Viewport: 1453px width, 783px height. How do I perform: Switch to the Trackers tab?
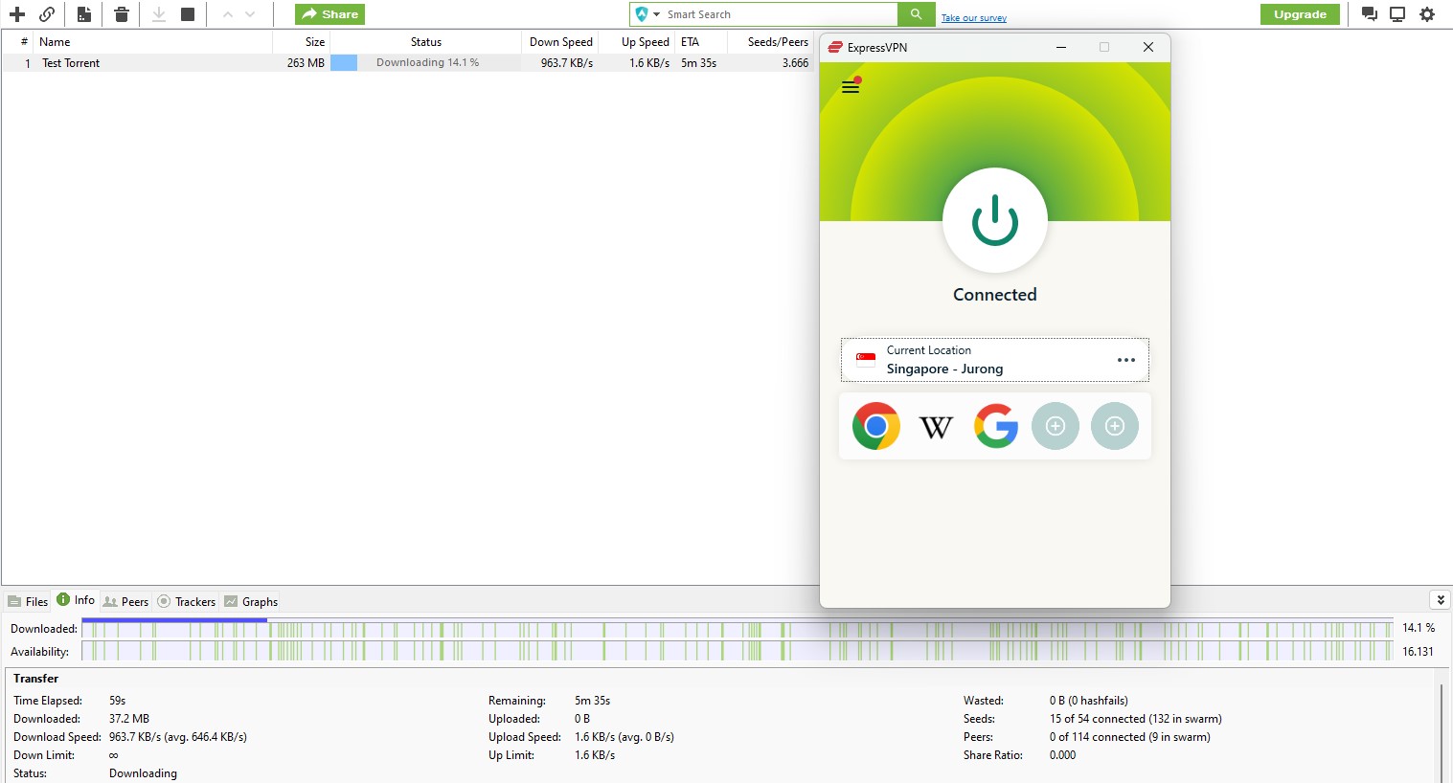[187, 602]
